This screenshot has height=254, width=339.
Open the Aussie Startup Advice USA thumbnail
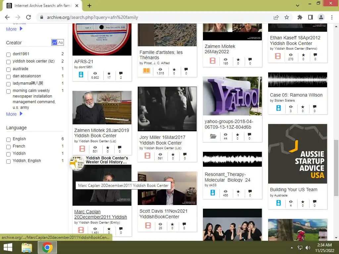298,154
